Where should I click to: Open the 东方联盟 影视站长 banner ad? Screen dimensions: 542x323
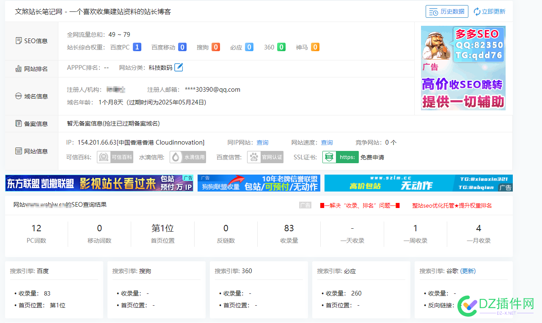coord(99,183)
